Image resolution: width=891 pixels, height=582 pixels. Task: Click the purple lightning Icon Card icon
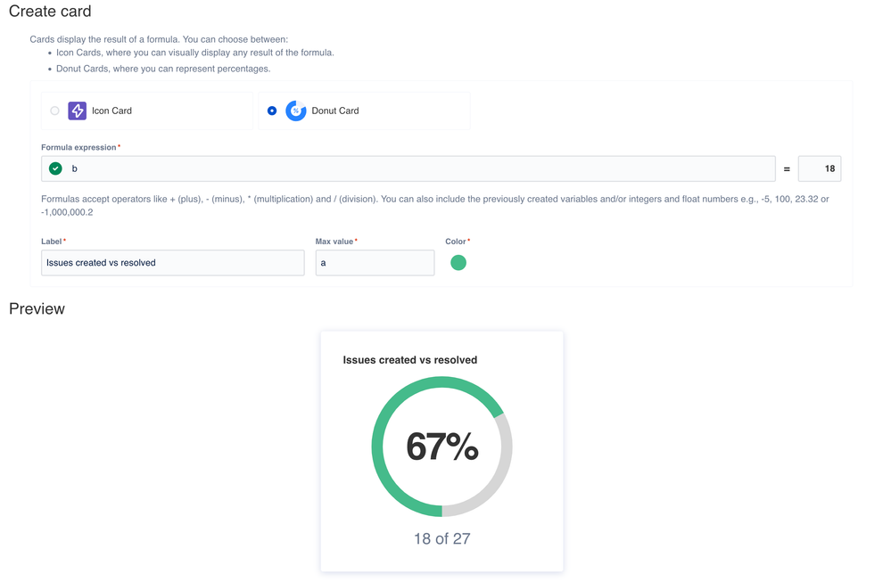pyautogui.click(x=78, y=111)
